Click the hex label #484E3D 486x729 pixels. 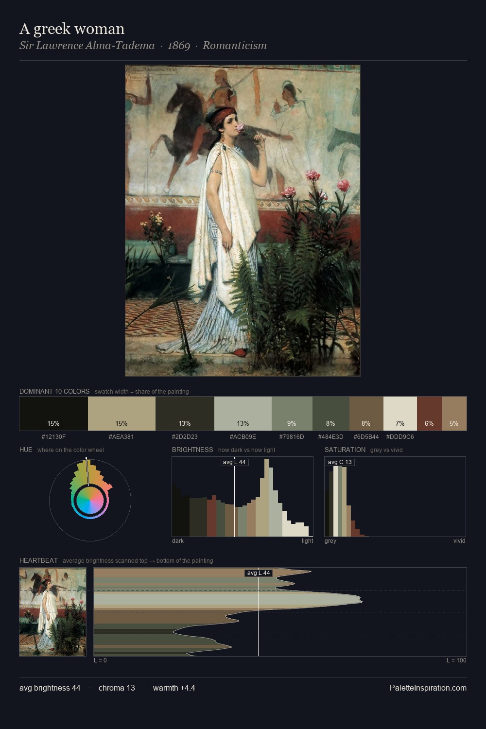point(331,437)
